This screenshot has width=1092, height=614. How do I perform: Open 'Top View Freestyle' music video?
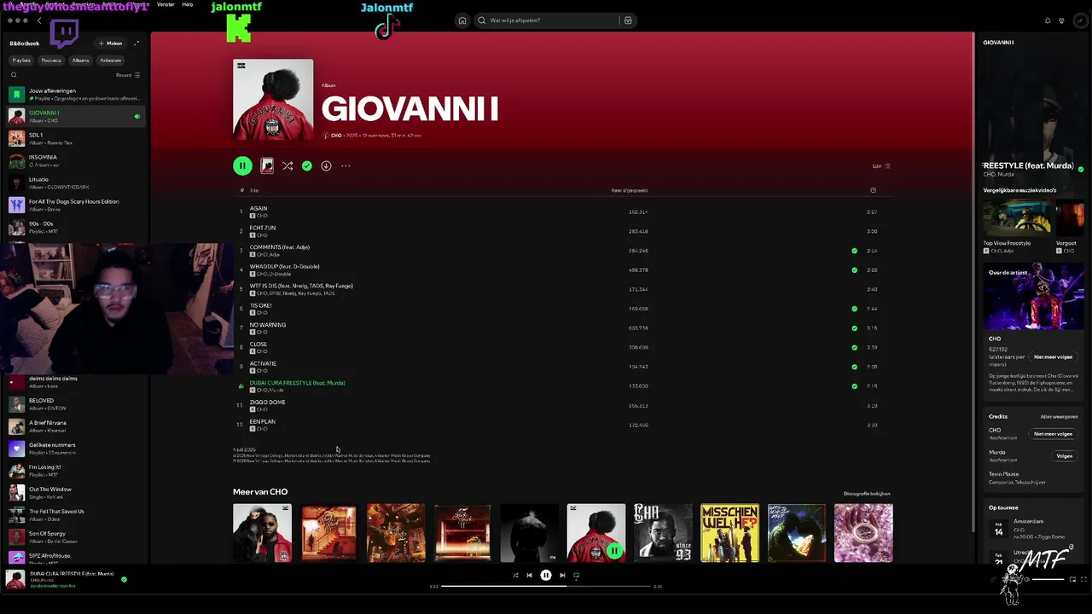click(x=1016, y=225)
